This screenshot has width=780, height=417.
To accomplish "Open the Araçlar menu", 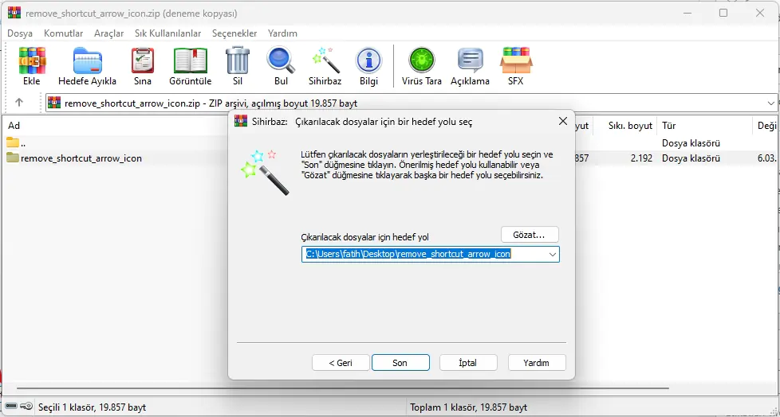I will (109, 33).
